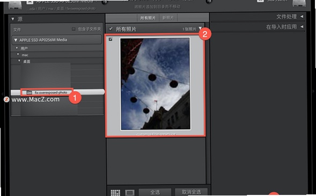Viewport: 316px width, 196px height.
Task: Click the 全选 button
Action: point(155,192)
